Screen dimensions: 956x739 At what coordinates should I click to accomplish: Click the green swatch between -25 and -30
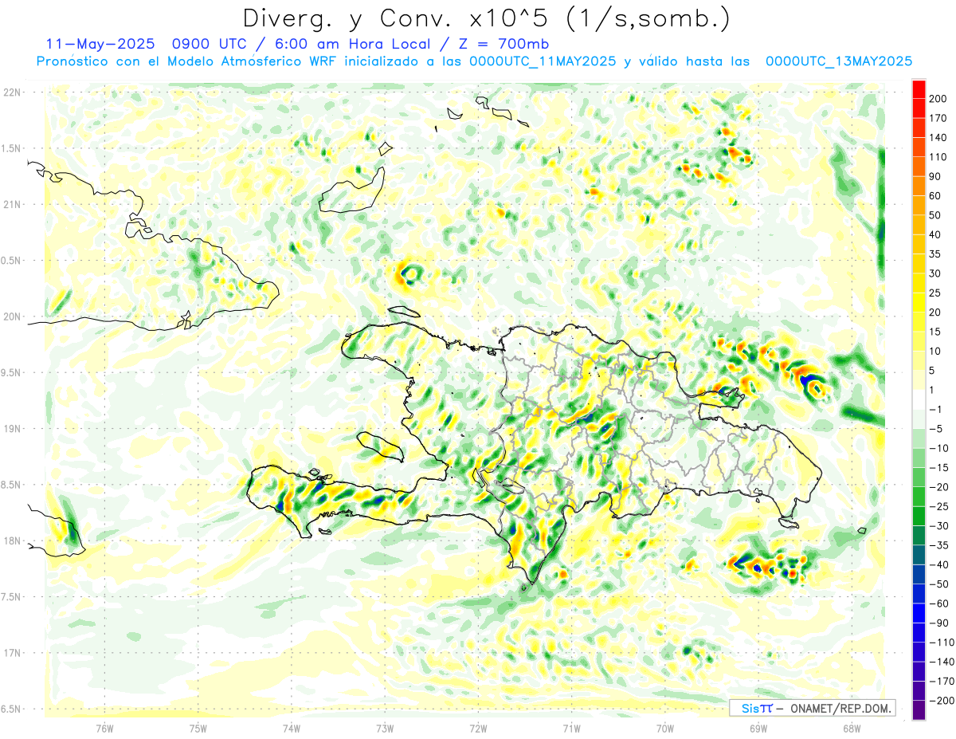[x=919, y=516]
